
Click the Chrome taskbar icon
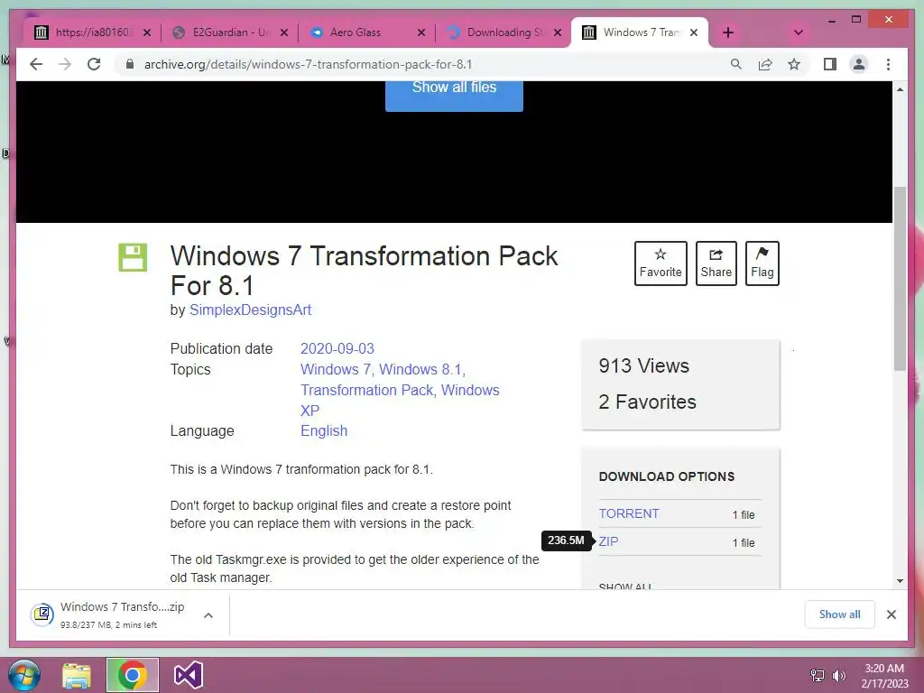point(133,675)
